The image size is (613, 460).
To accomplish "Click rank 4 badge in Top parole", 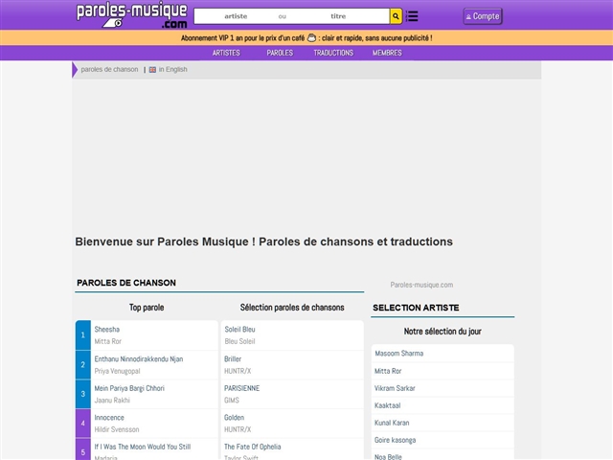I will pyautogui.click(x=83, y=424).
